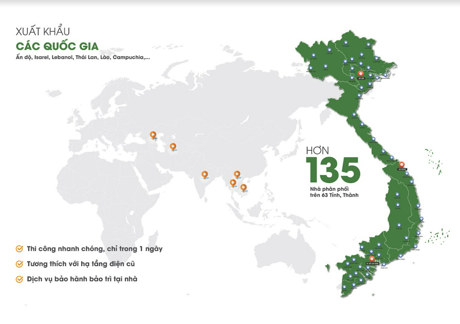Click checkmark beside 'Tương thích với hạ tầng'

tap(19, 264)
